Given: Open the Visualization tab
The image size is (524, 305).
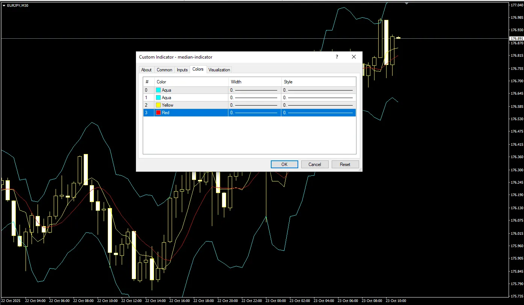Looking at the screenshot, I should point(219,70).
